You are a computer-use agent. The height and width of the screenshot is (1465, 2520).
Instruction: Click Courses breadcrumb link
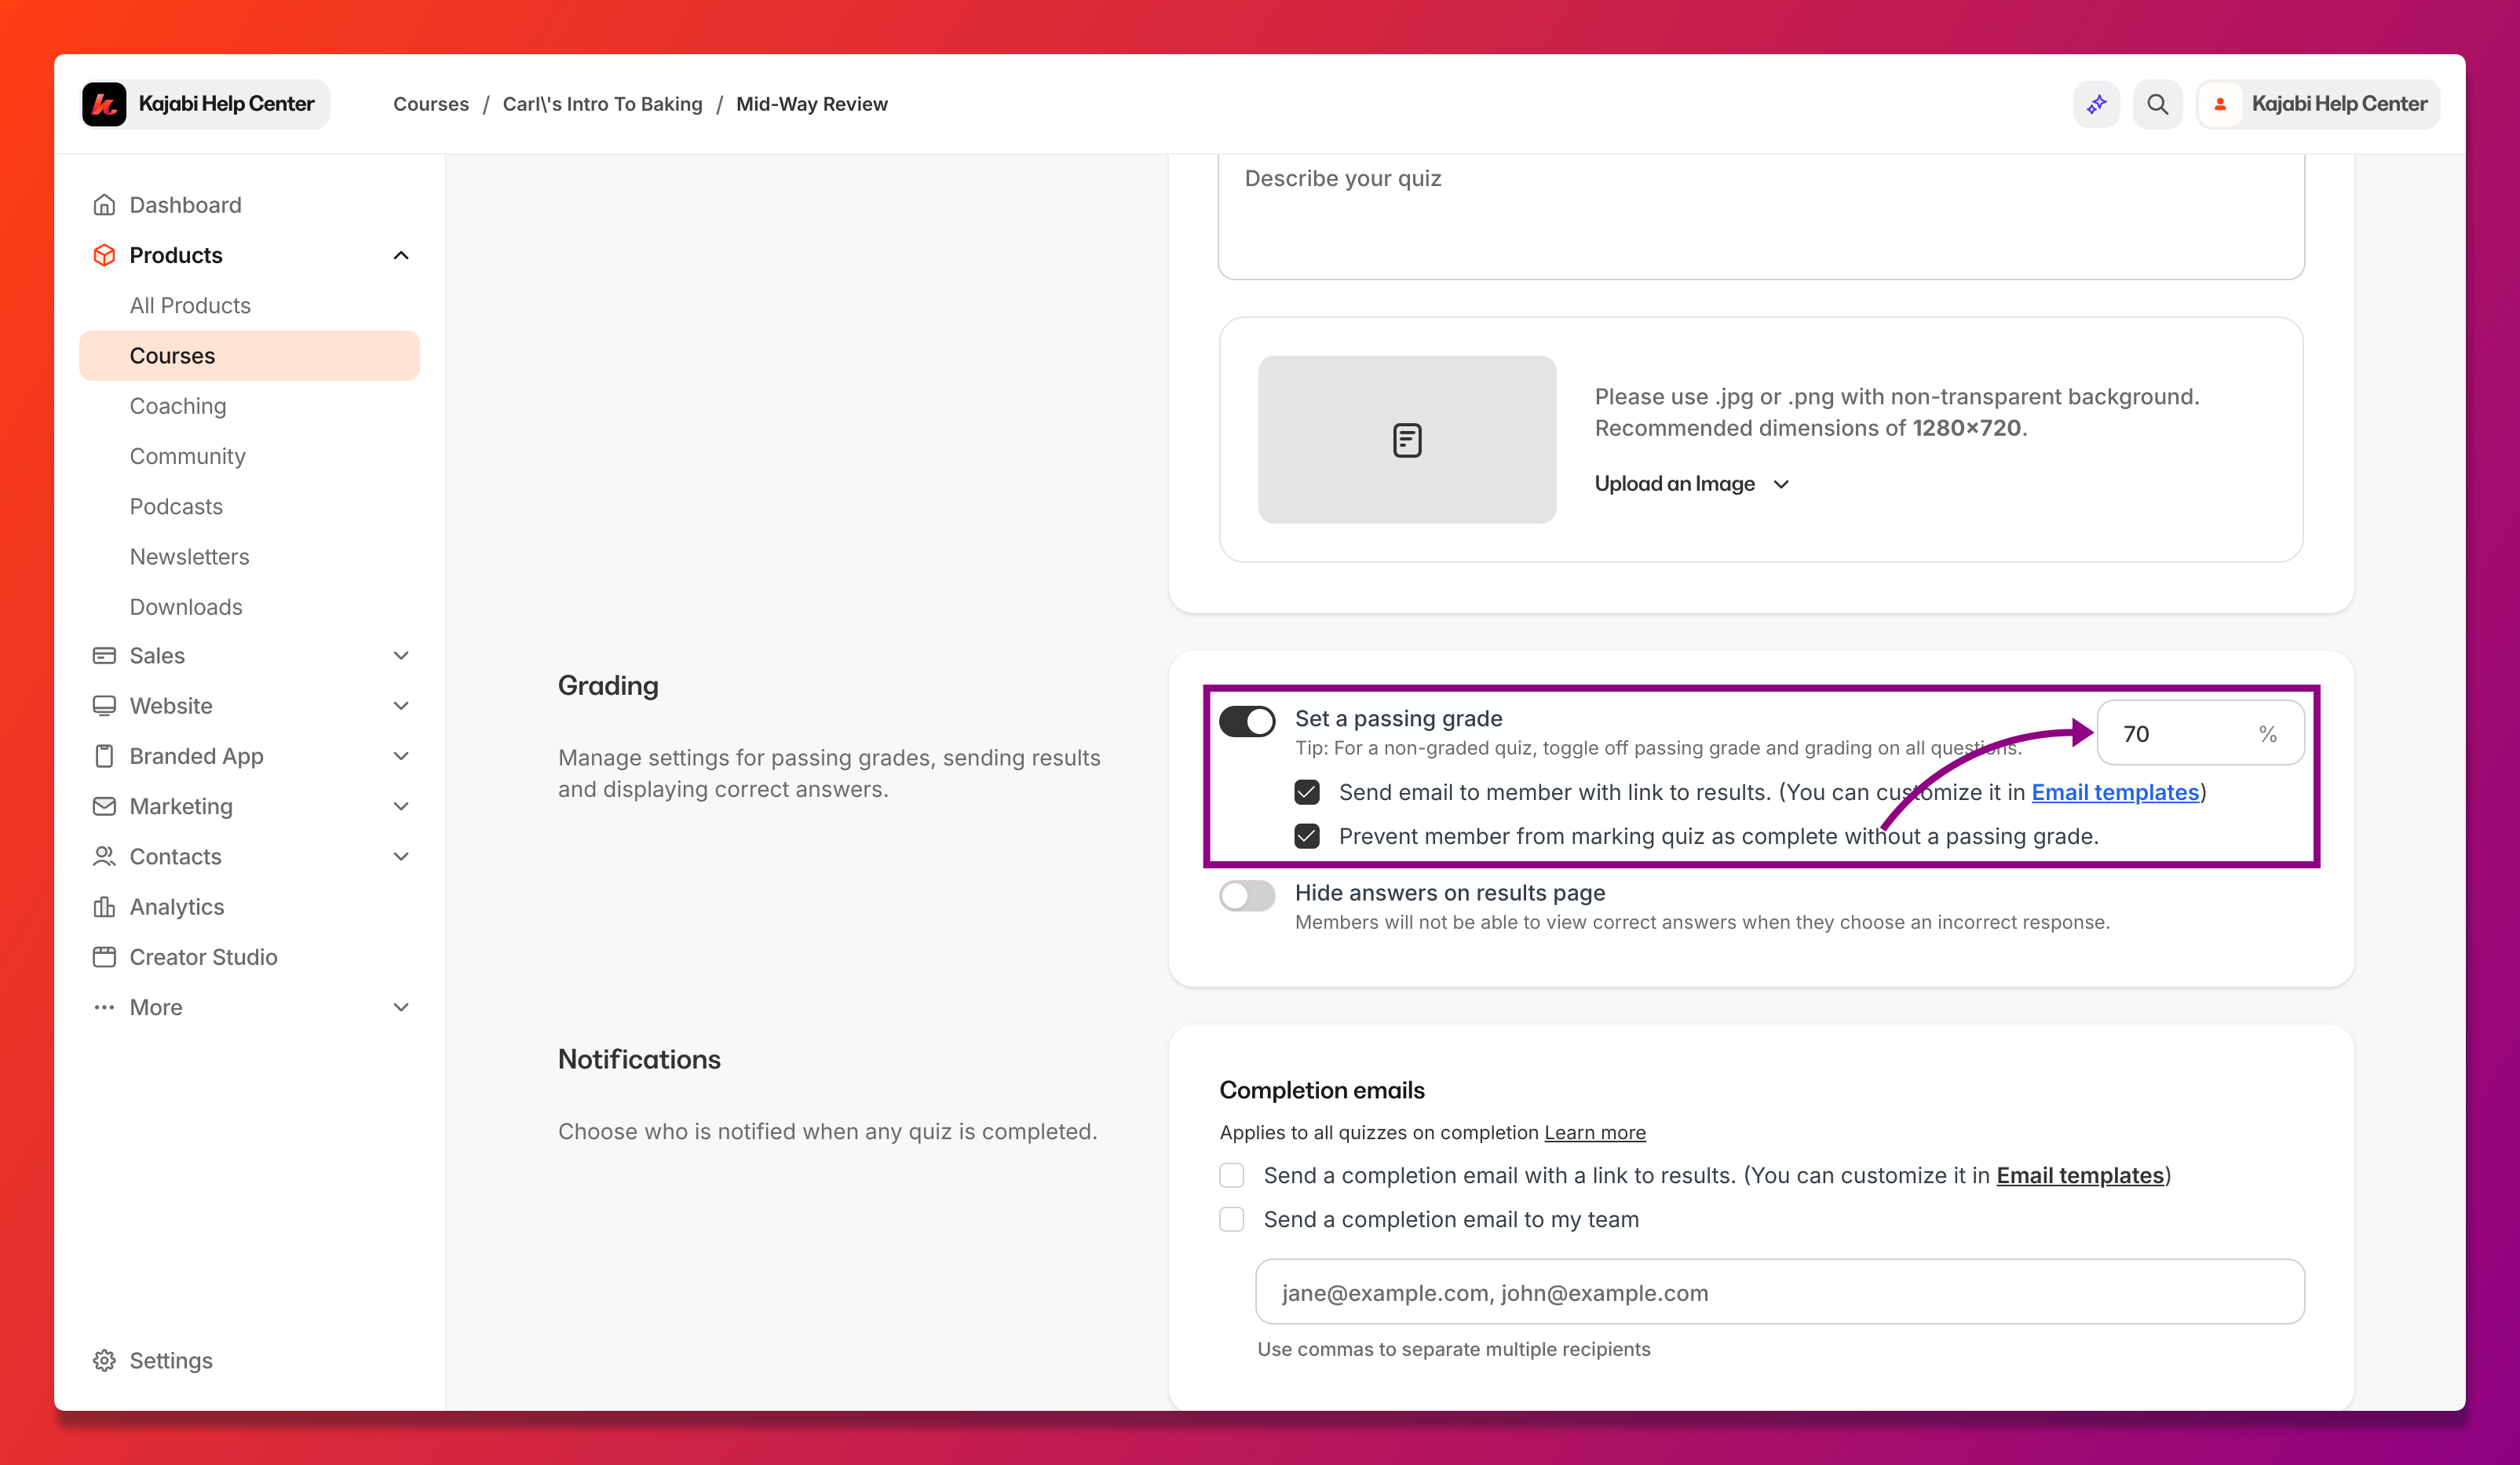(x=431, y=104)
